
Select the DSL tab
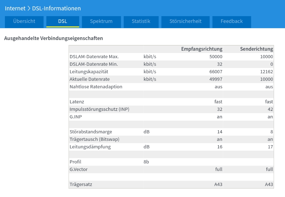pos(63,21)
